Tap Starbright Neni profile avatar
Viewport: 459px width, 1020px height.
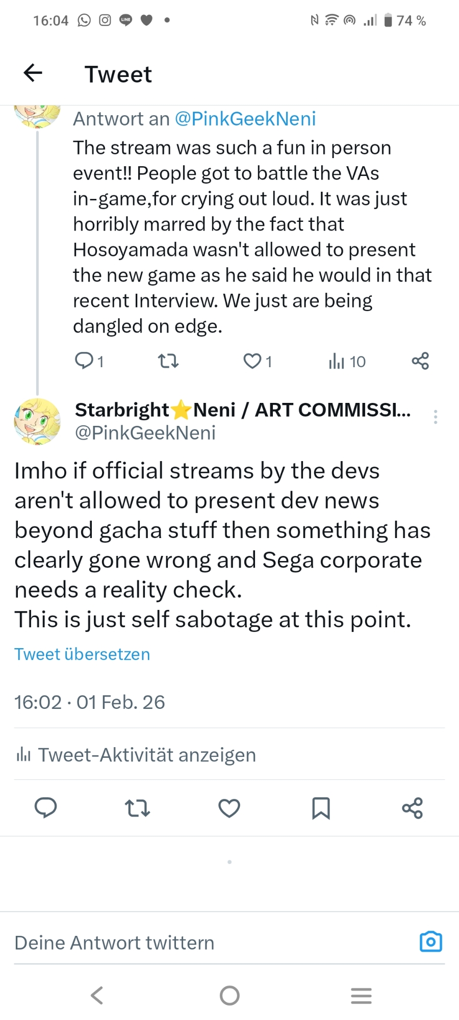pos(37,422)
